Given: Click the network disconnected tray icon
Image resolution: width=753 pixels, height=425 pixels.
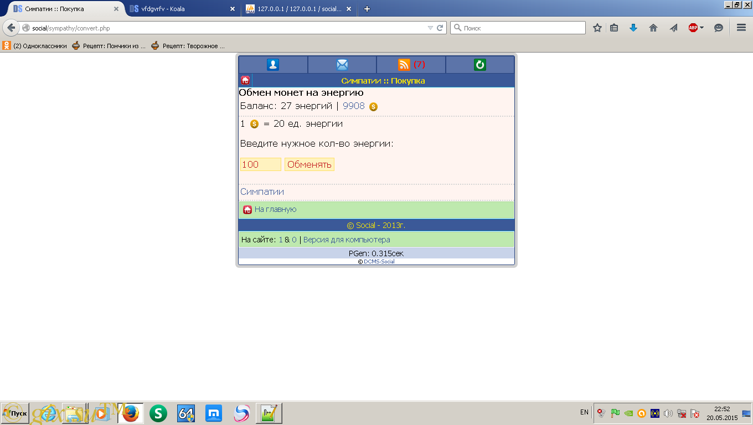Looking at the screenshot, I should tap(682, 413).
